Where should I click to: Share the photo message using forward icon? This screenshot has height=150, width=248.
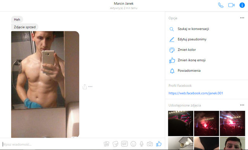coord(84,87)
